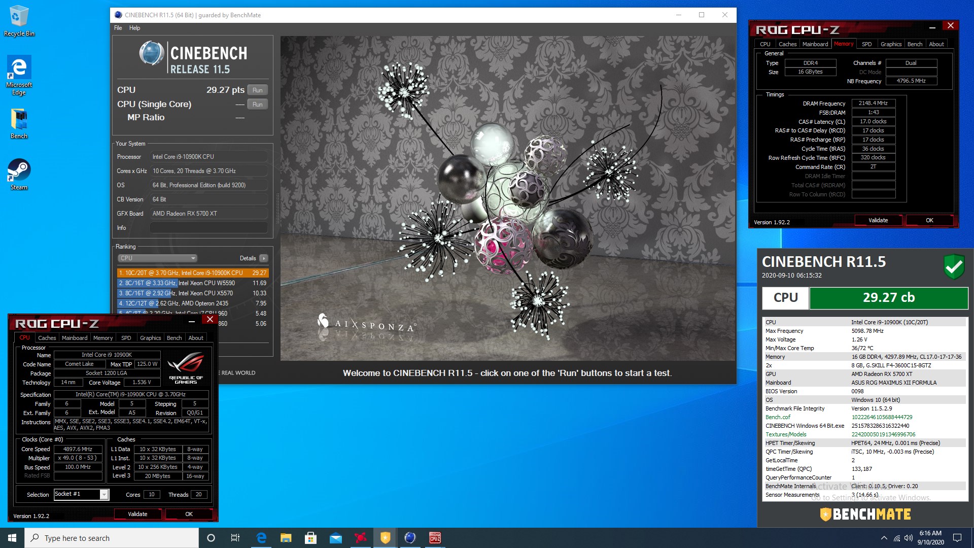Run the CPU Single Core test

[258, 105]
